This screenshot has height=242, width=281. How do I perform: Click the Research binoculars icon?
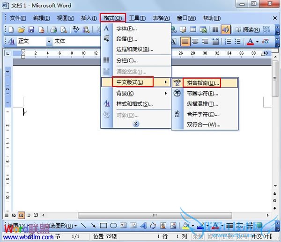tap(86, 29)
